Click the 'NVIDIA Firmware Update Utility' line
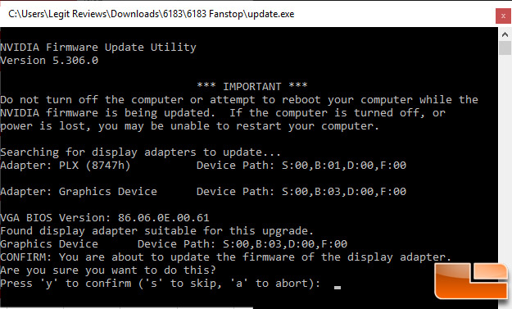 coord(98,48)
